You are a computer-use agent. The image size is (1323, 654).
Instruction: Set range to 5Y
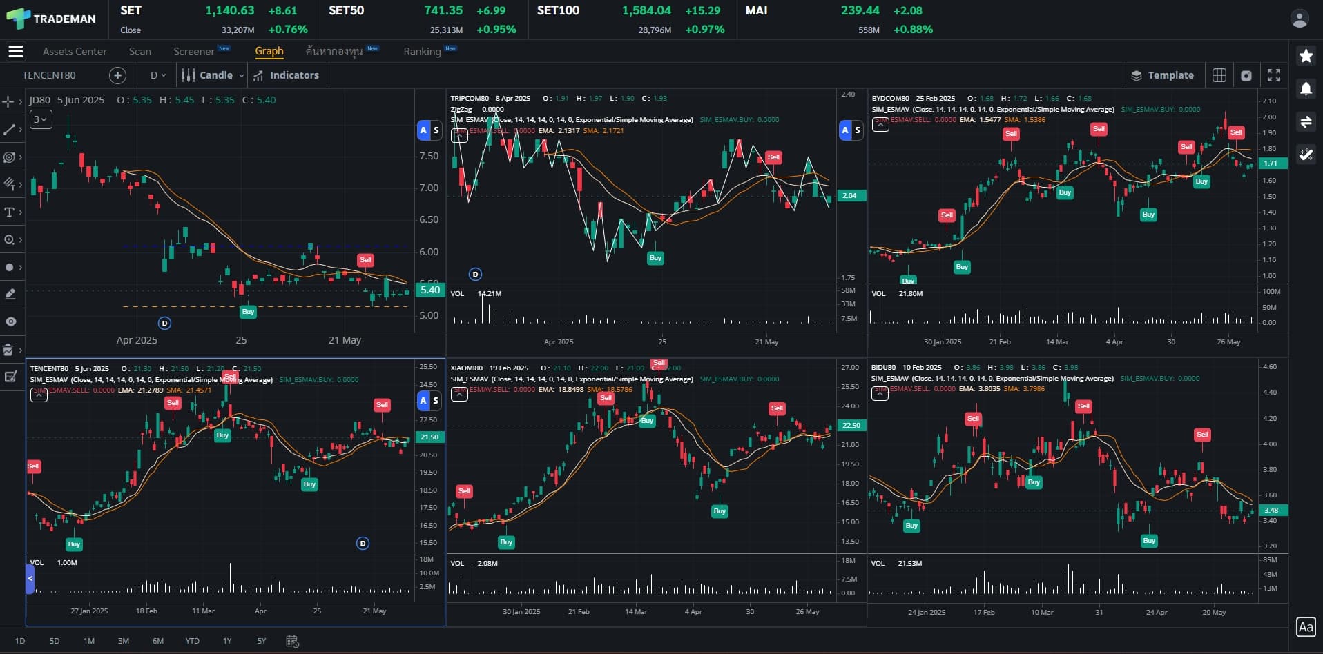coord(262,641)
